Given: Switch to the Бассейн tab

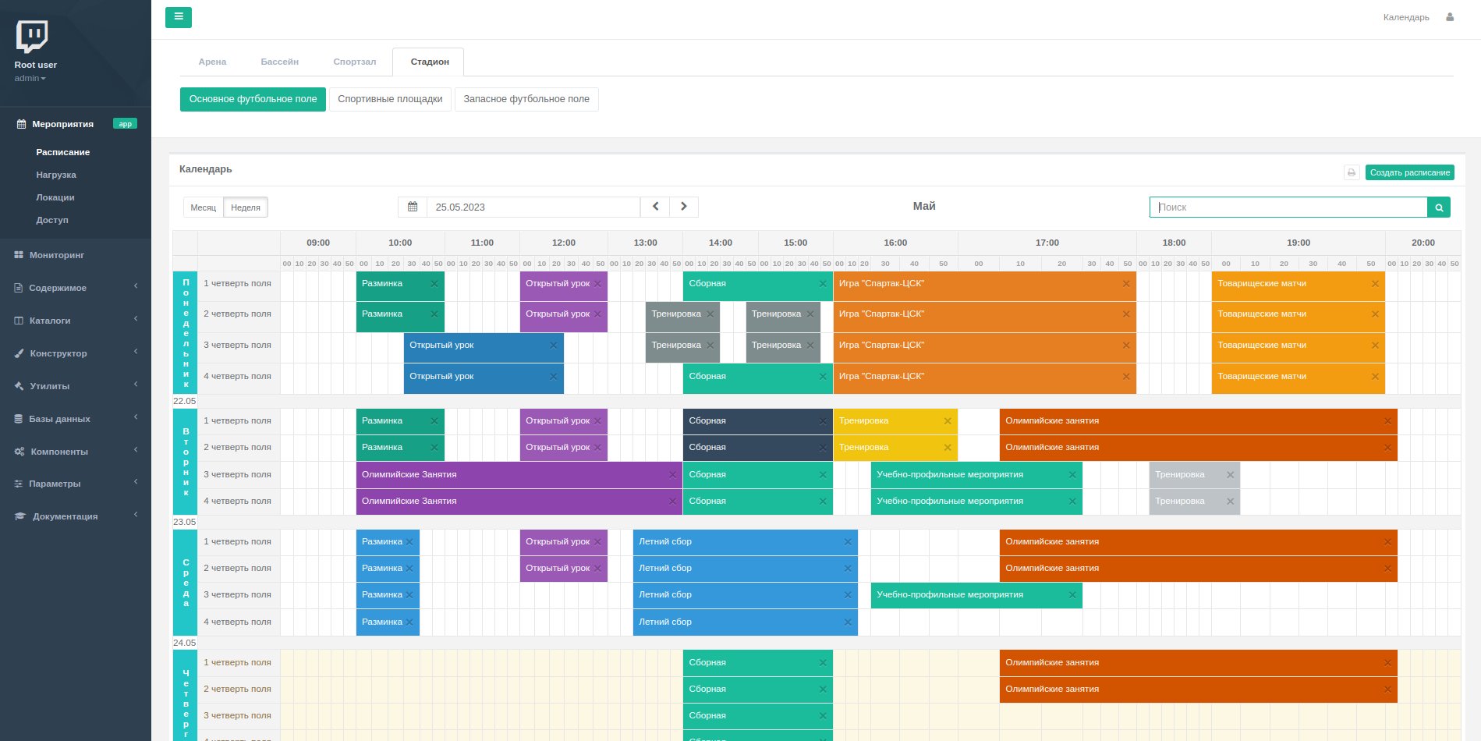Looking at the screenshot, I should click(x=279, y=62).
